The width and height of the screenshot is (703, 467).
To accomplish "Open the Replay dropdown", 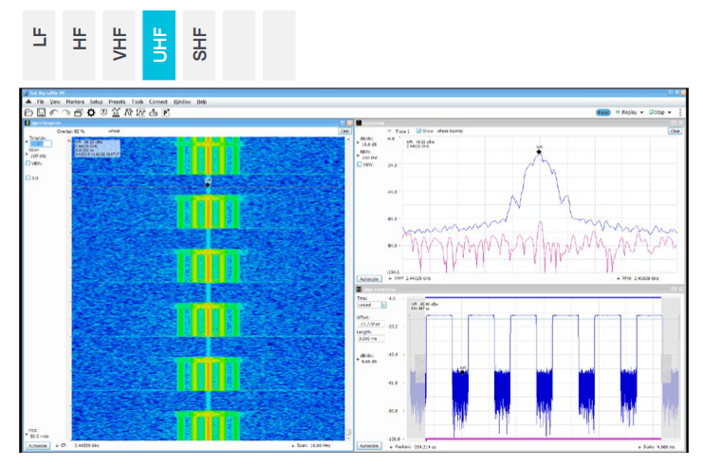I will (x=629, y=112).
